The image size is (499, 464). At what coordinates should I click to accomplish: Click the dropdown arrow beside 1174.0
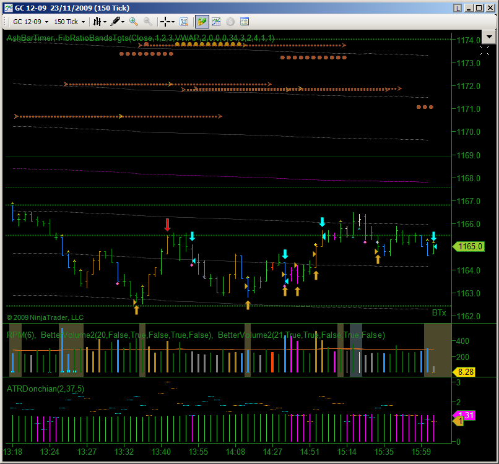click(x=489, y=37)
